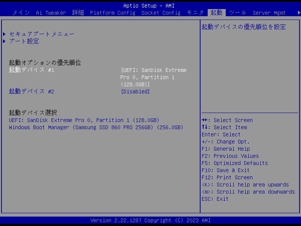Click F10: Save & Exit hint
Image resolution: width=301 pixels, height=226 pixels.
(x=225, y=170)
